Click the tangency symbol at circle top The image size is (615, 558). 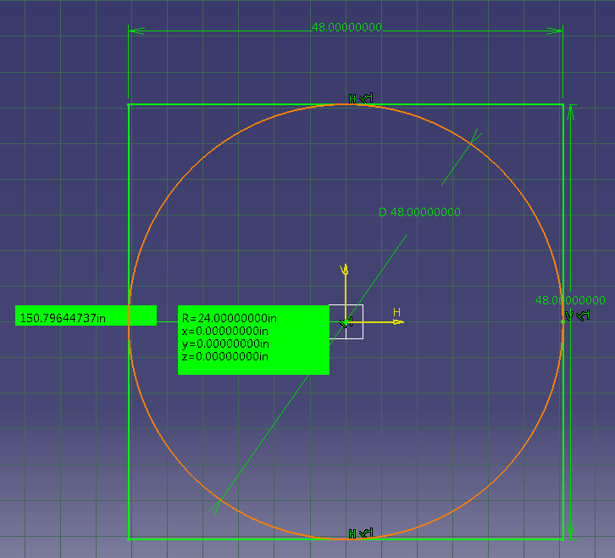coord(366,99)
